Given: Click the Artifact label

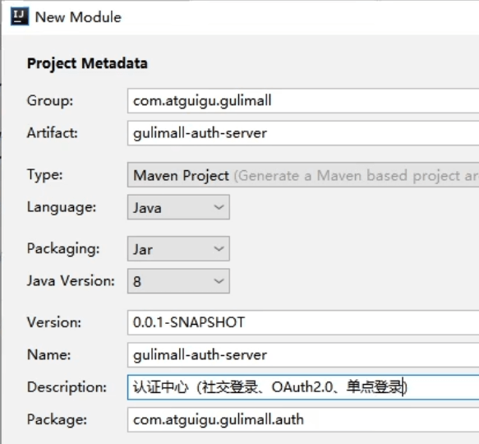Looking at the screenshot, I should click(x=53, y=133).
